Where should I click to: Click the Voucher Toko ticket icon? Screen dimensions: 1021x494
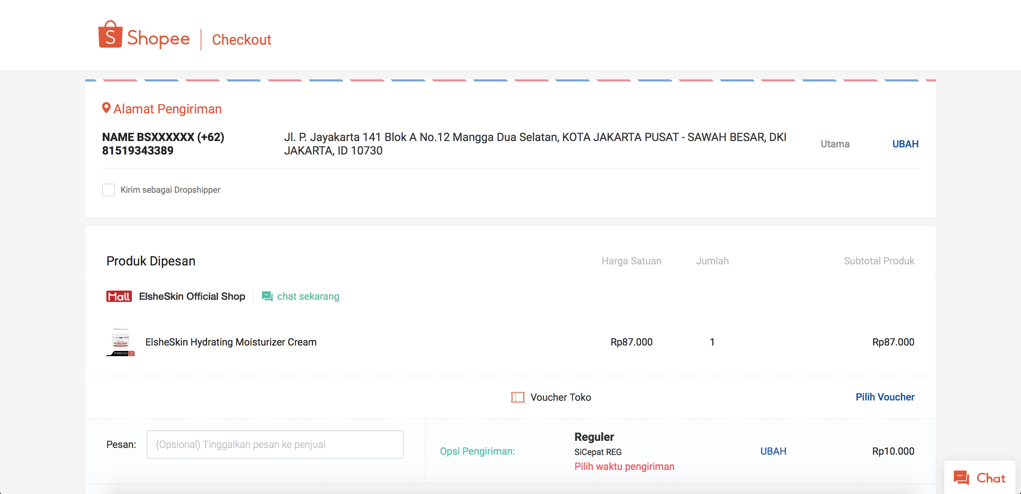[x=517, y=397]
